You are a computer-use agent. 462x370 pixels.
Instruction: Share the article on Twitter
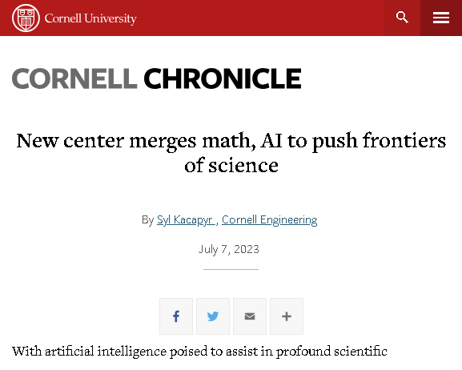coord(213,316)
